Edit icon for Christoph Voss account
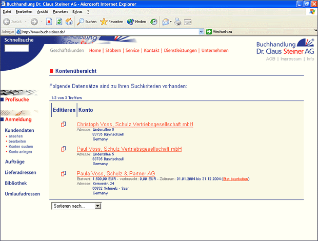Viewport: 318px width, 241px height. 63,124
